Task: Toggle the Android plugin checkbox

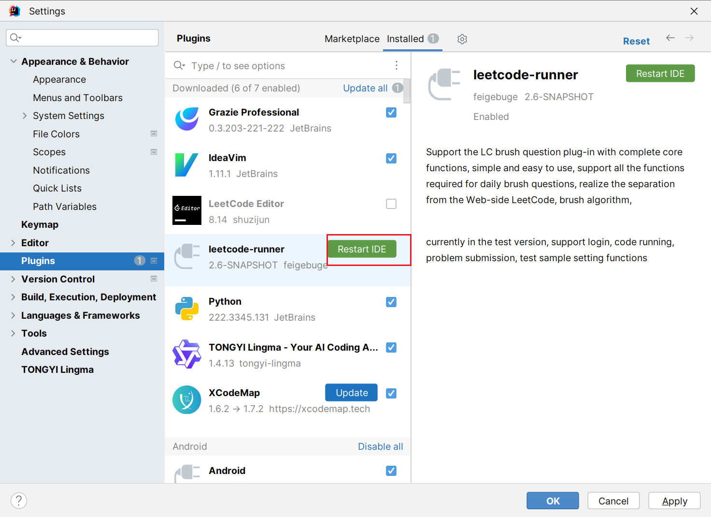Action: pyautogui.click(x=391, y=471)
